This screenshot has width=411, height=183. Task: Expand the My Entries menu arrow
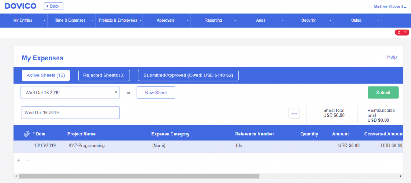[x=44, y=20]
